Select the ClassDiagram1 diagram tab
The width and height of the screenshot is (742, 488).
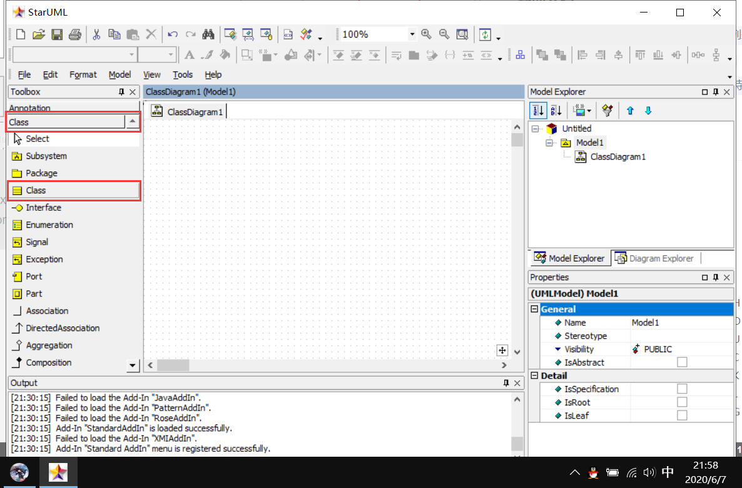tap(188, 112)
